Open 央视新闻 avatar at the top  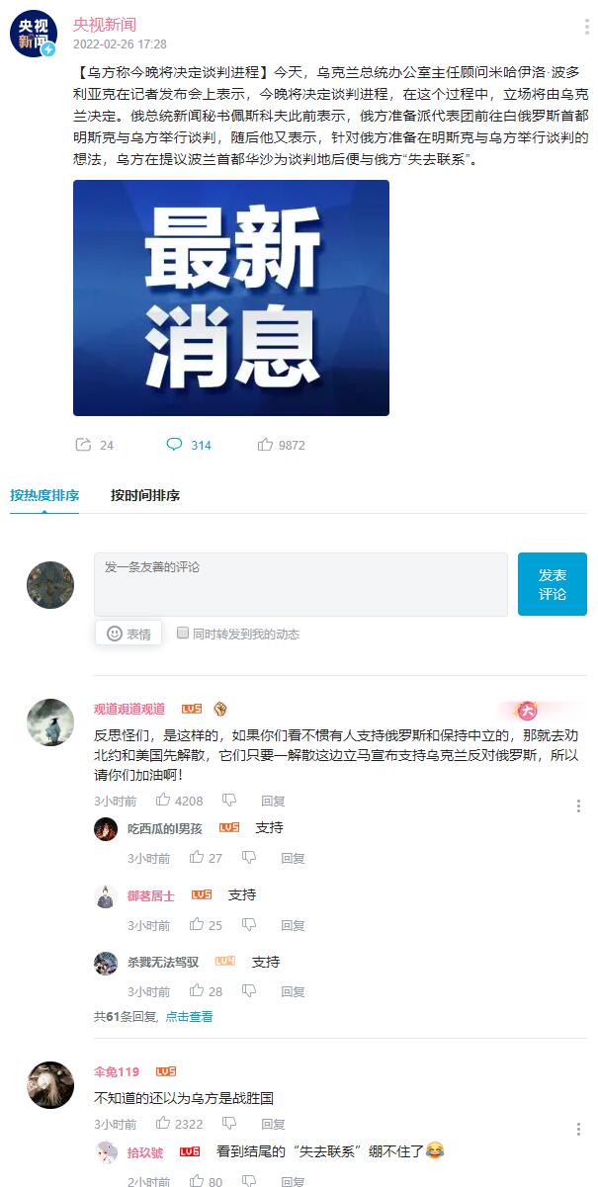click(x=34, y=34)
